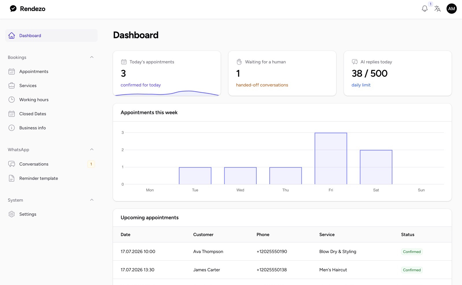The height and width of the screenshot is (285, 462).
Task: Click the Appointments calendar icon in sidebar
Action: pos(12,72)
